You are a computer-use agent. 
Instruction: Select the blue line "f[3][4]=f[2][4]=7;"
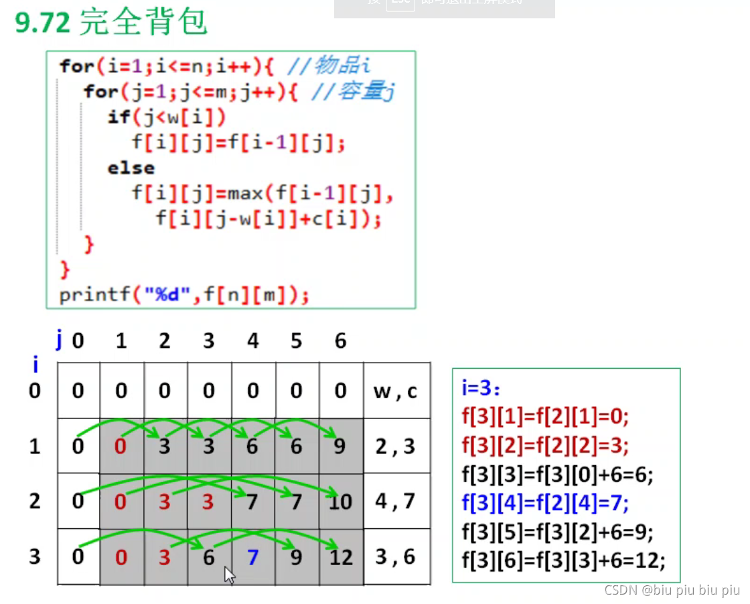coord(545,503)
